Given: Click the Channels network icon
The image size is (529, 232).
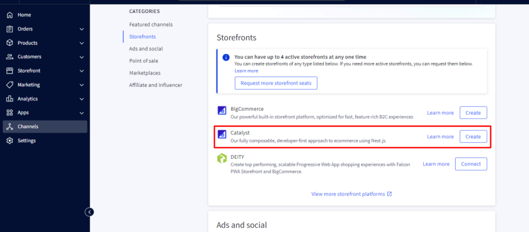Looking at the screenshot, I should [x=10, y=126].
